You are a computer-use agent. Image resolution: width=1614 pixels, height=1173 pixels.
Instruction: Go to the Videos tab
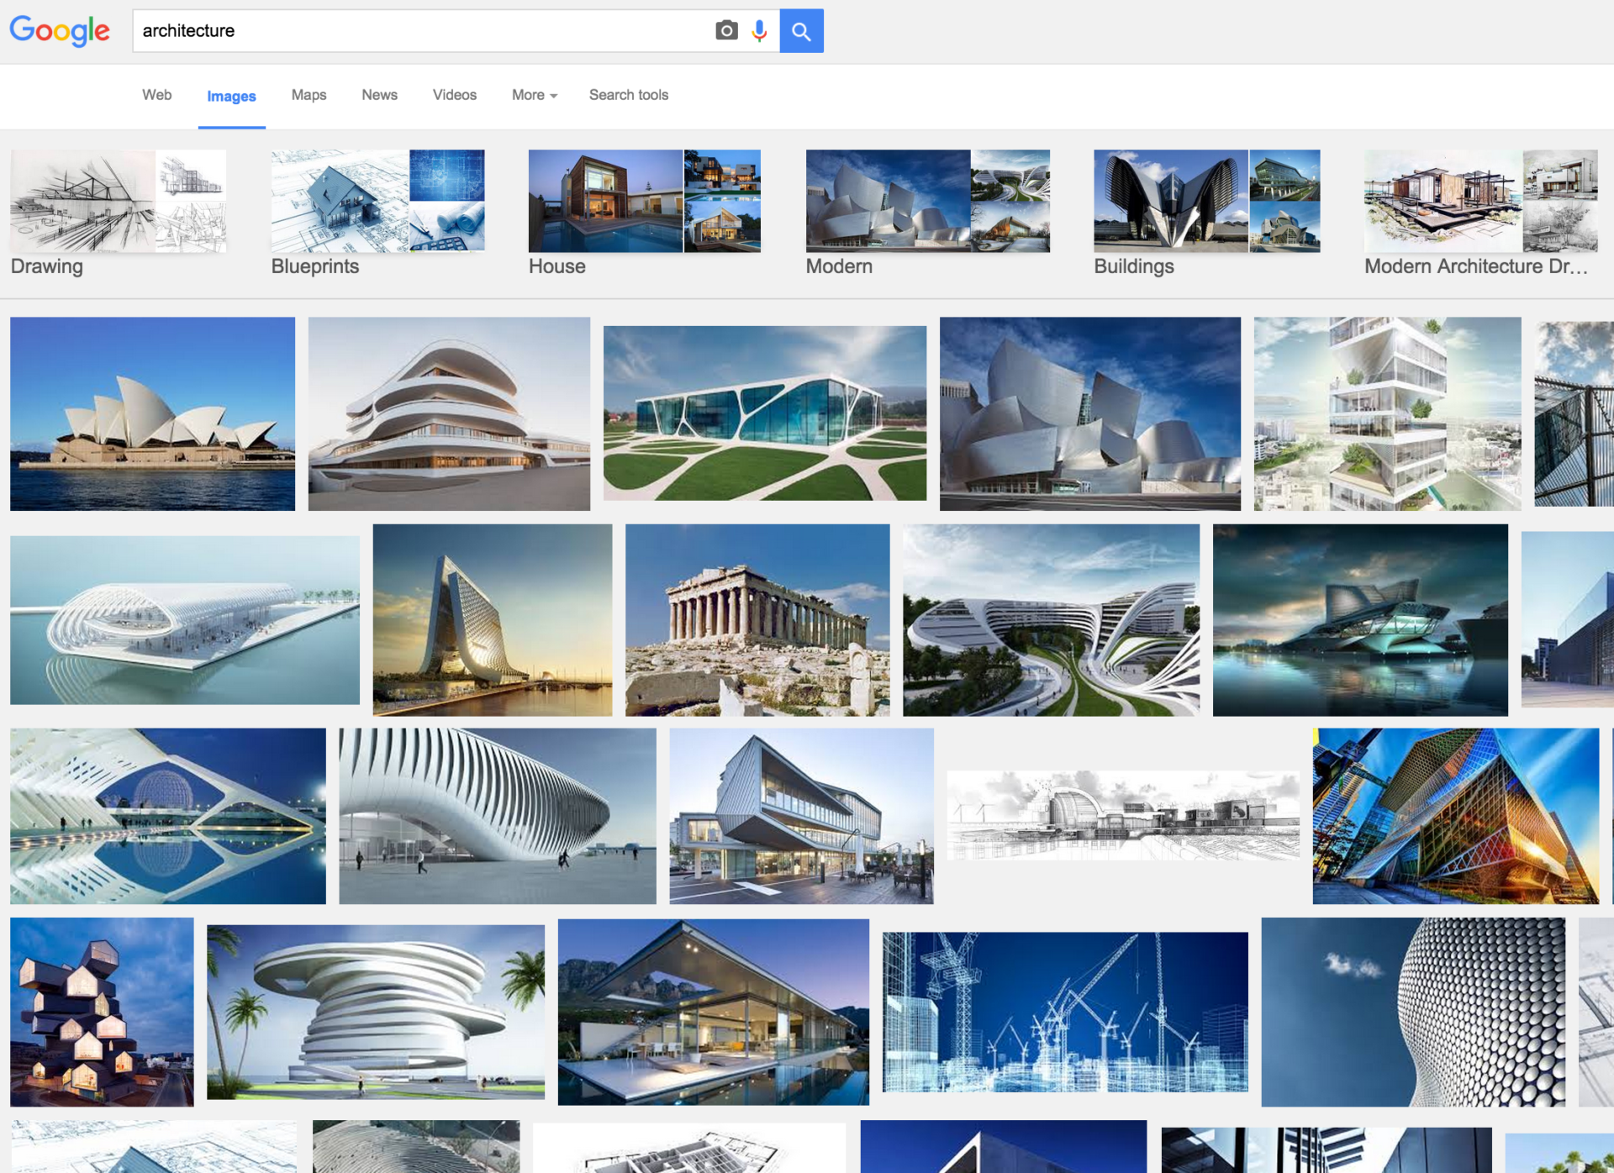454,95
